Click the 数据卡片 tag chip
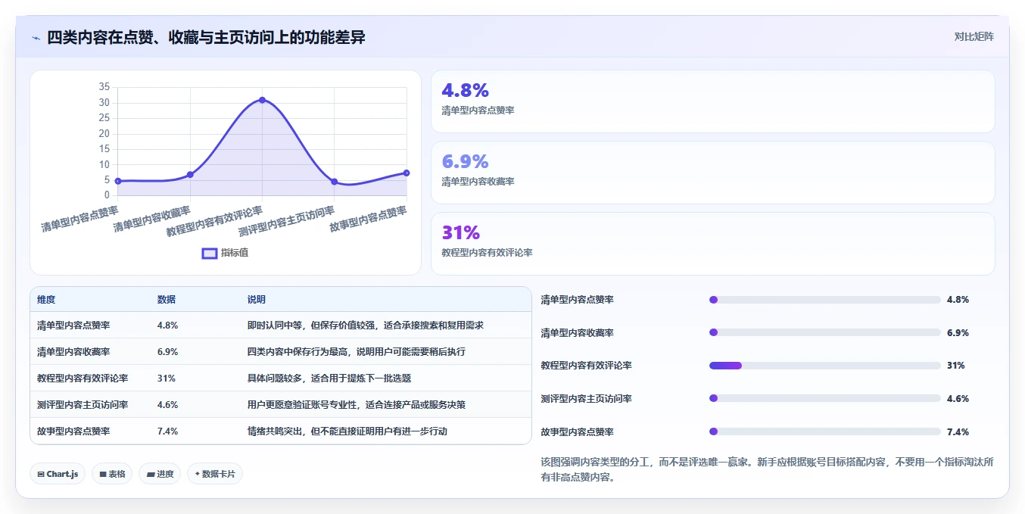Viewport: 1025px width, 514px height. point(215,474)
